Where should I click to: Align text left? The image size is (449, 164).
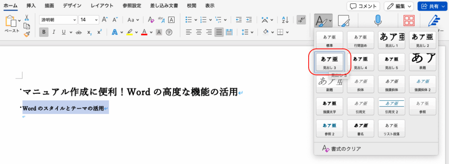pos(189,32)
